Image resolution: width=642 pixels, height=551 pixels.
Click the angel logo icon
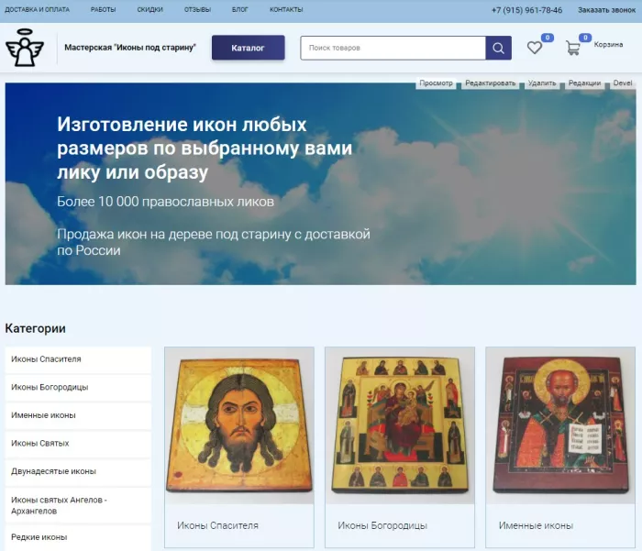coord(25,48)
